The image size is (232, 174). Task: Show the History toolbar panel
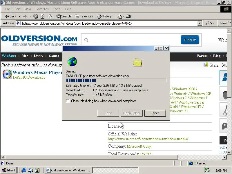click(104, 16)
